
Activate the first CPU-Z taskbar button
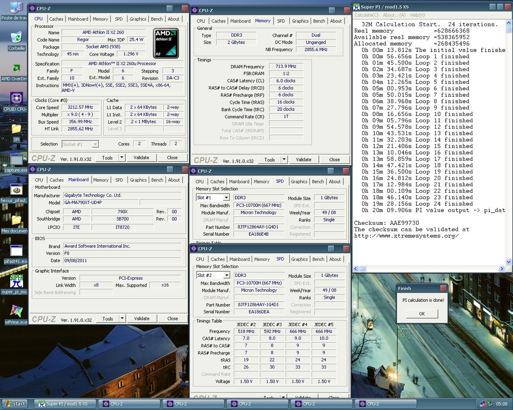pyautogui.click(x=129, y=404)
